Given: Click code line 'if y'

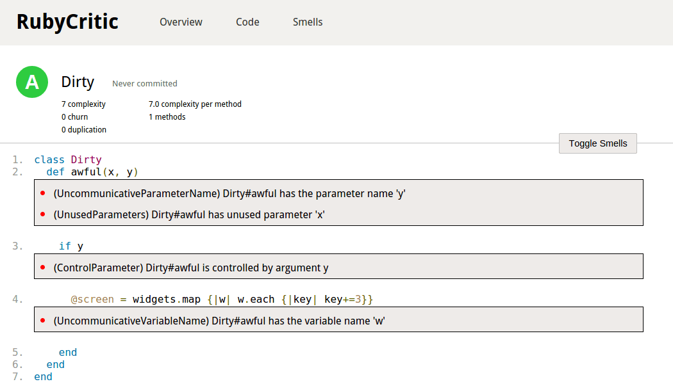Looking at the screenshot, I should (x=71, y=246).
